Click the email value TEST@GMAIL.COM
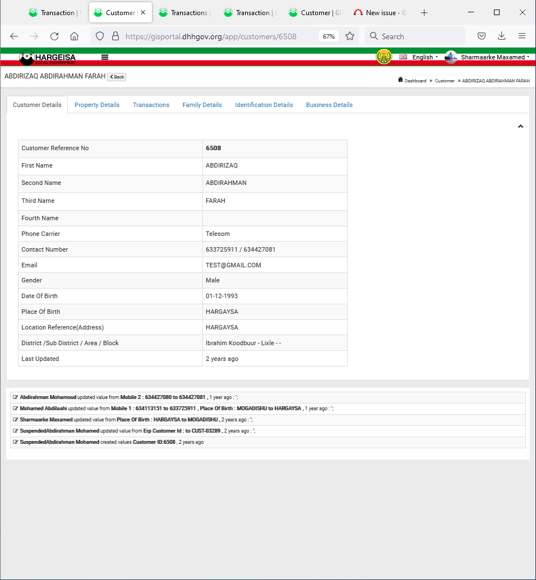 [x=234, y=265]
